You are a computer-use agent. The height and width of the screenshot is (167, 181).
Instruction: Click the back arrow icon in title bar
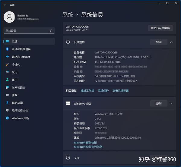[5, 5]
